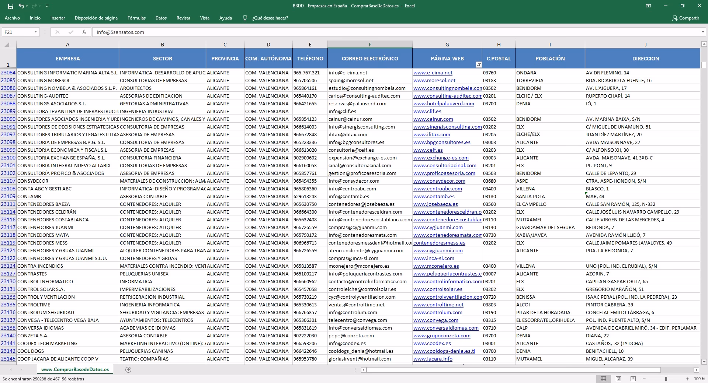Click the zoom in plus button

coord(688,379)
